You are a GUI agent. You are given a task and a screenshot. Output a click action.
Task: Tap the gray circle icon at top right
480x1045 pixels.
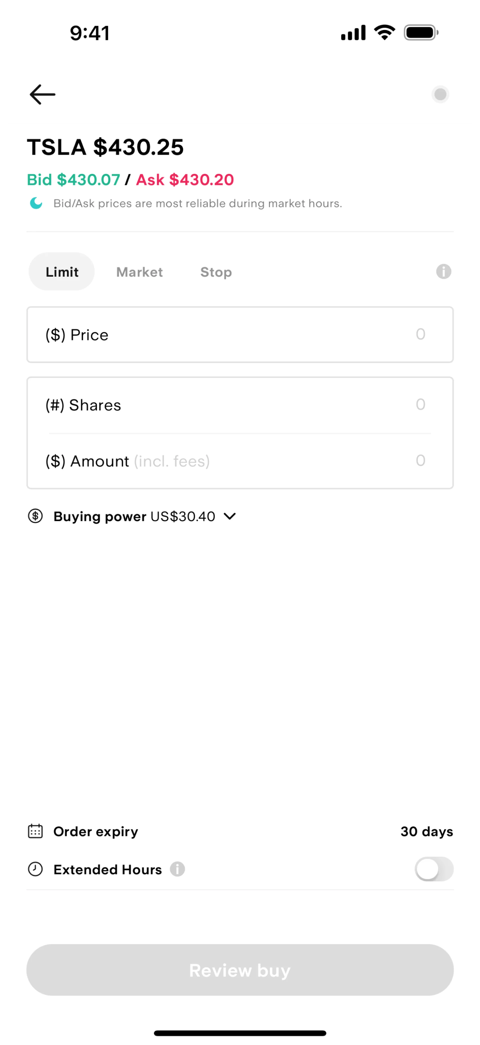point(440,94)
